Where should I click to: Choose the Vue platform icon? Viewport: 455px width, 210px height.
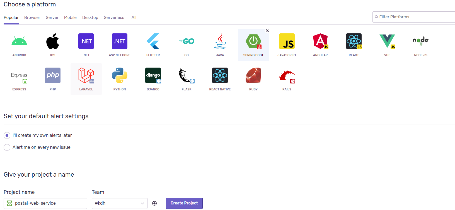point(387,41)
